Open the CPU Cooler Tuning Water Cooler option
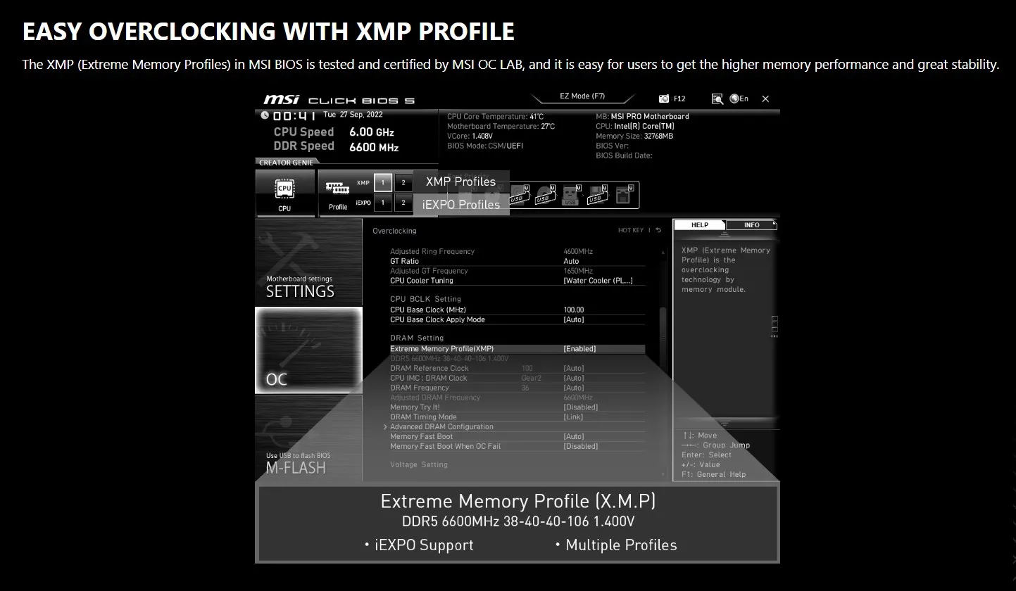 click(598, 281)
